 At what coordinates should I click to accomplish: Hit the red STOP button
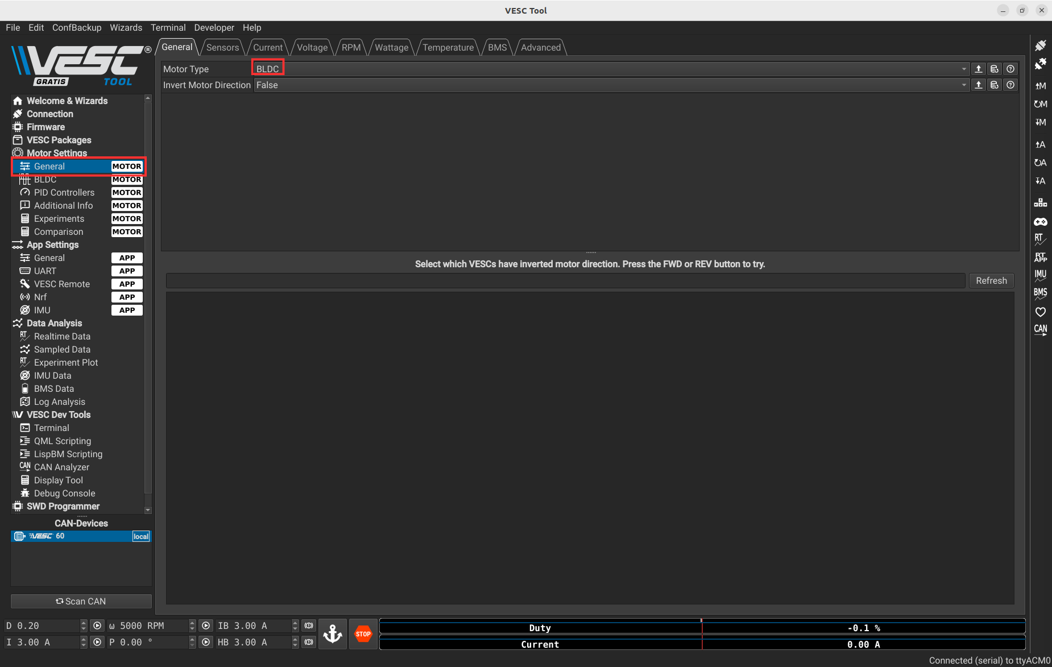363,633
